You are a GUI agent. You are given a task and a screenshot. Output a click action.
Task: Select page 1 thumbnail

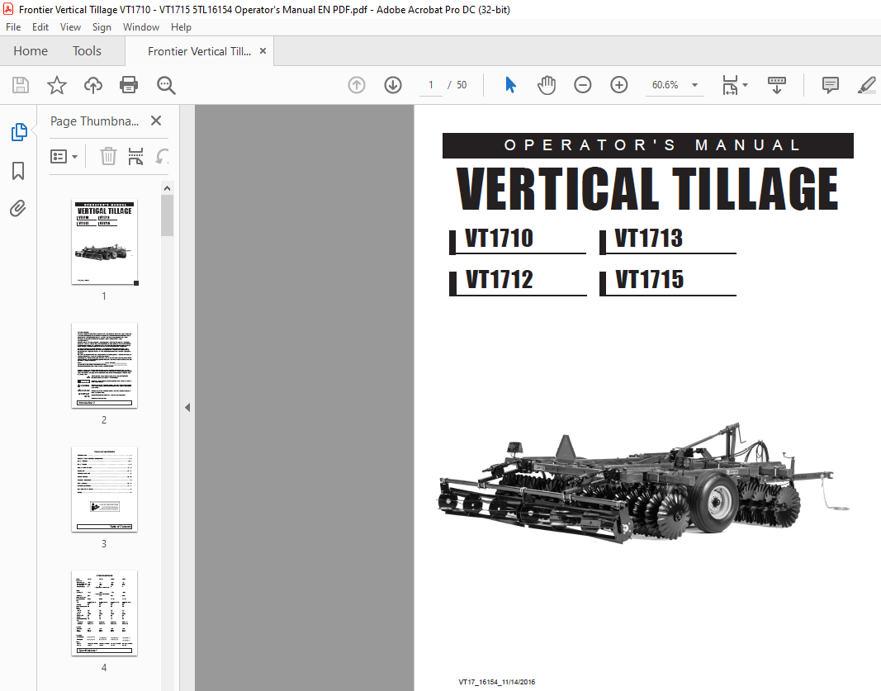click(105, 242)
